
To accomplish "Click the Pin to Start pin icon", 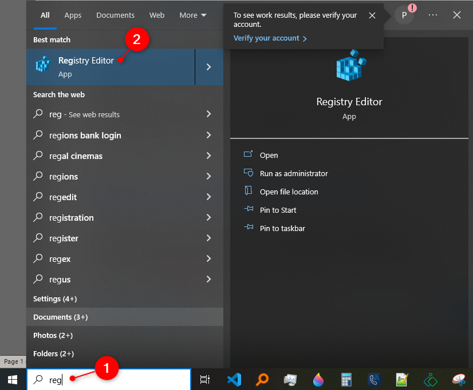I will click(x=249, y=209).
